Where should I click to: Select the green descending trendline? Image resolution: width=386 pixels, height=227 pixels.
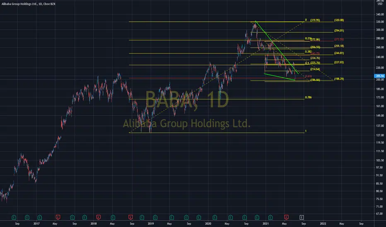[x=277, y=47]
